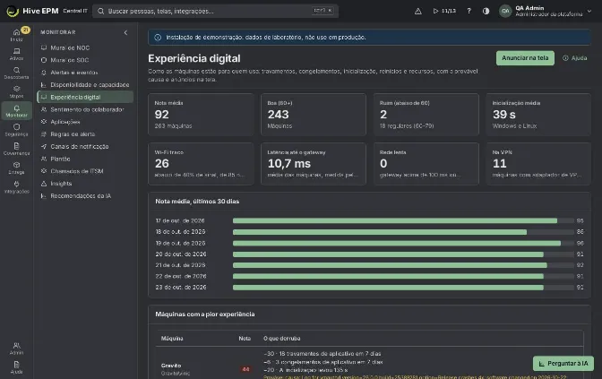Click the Na VPN 11 card
The width and height of the screenshot is (602, 379).
[538, 164]
